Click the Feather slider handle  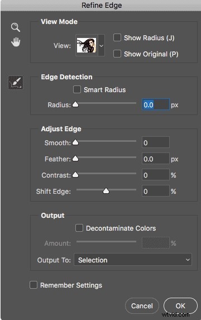[75, 159]
